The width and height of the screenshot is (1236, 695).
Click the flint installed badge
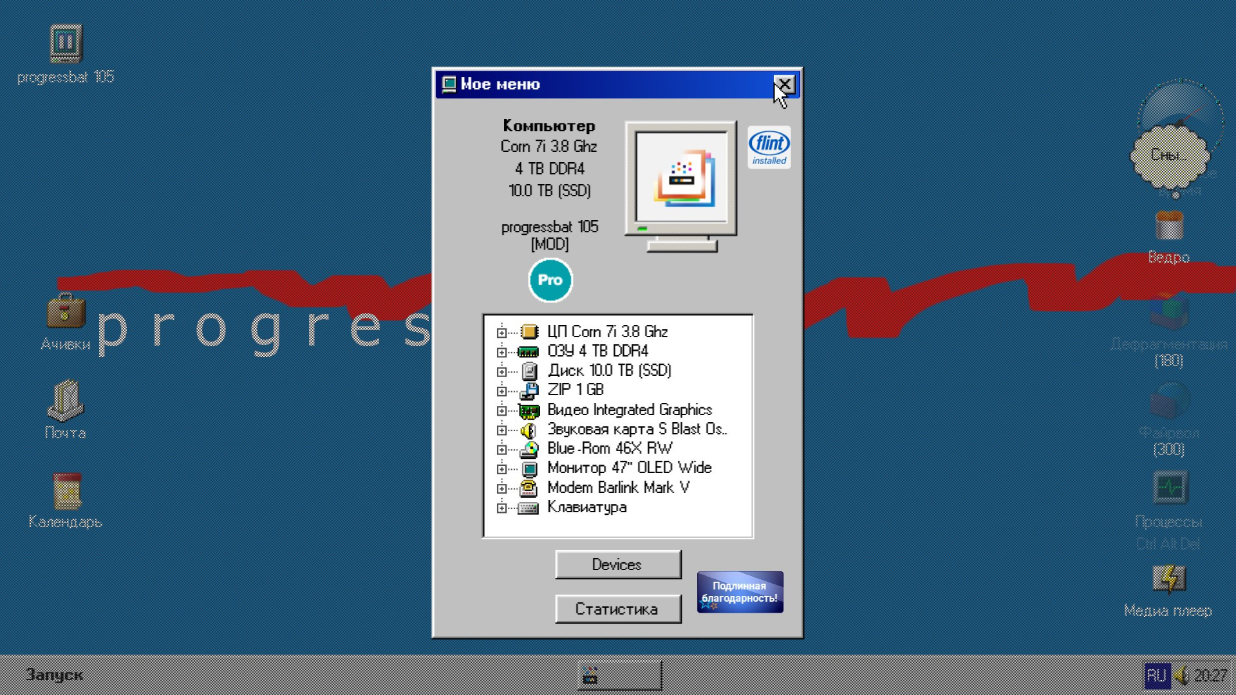click(769, 146)
